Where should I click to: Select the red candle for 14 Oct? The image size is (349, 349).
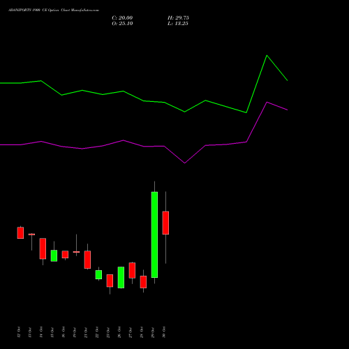pyautogui.click(x=43, y=248)
